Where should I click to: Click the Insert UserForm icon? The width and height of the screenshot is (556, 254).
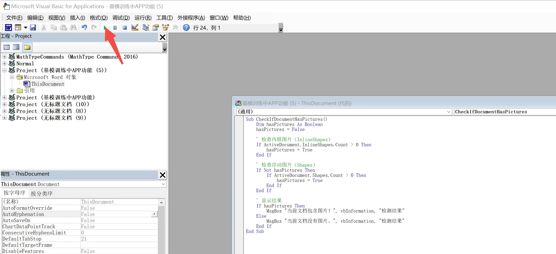tap(18, 27)
